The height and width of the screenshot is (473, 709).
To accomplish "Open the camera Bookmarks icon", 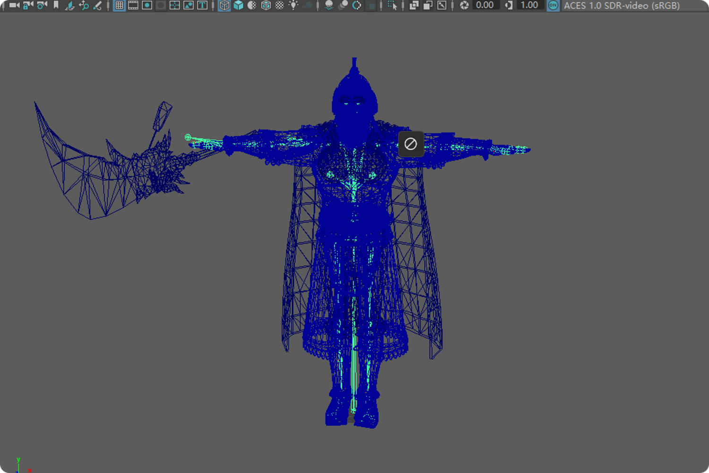I will coord(56,5).
